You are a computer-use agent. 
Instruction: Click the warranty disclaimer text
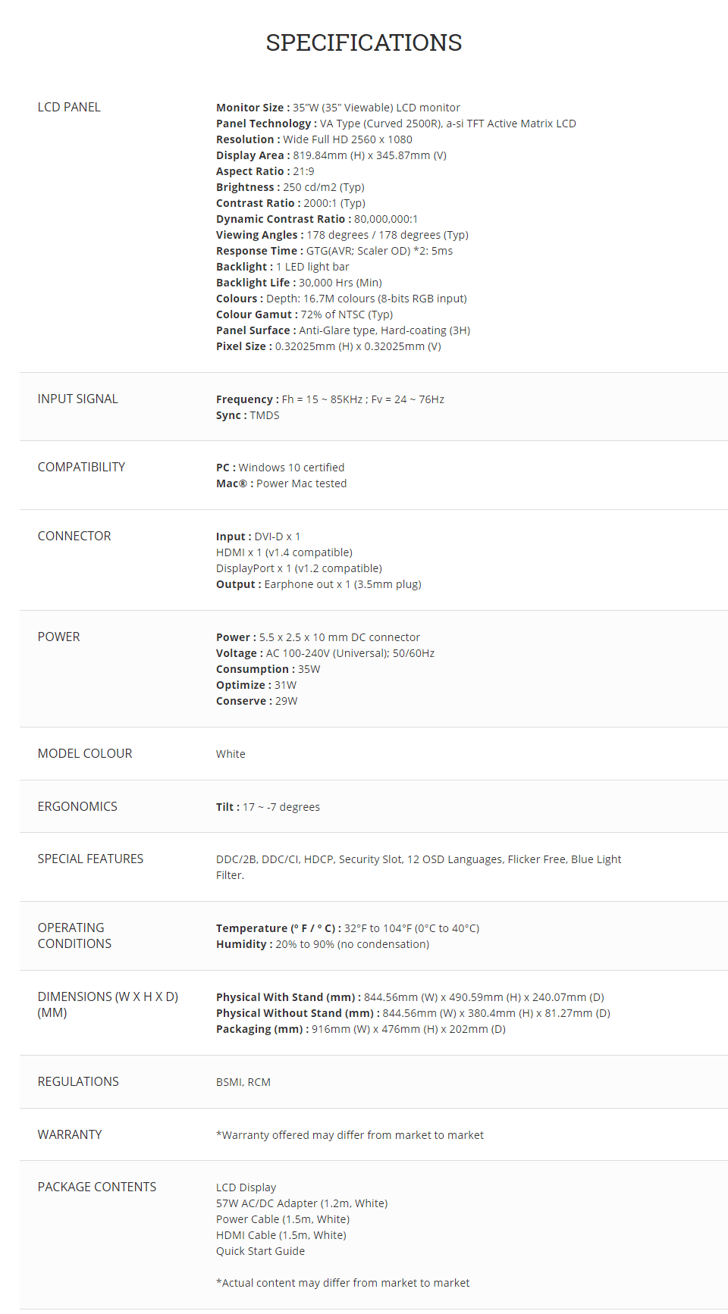point(350,1135)
